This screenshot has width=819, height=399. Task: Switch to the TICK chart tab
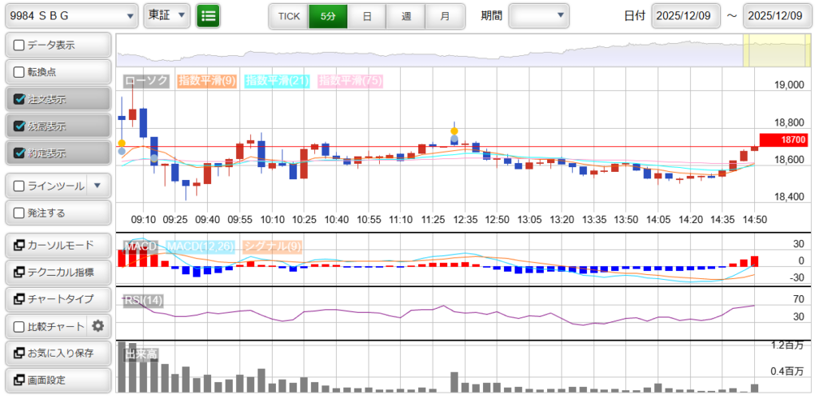[x=288, y=16]
